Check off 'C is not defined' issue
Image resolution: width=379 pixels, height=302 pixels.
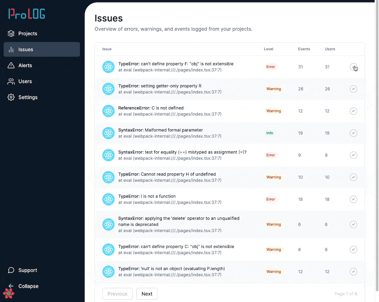(x=353, y=111)
